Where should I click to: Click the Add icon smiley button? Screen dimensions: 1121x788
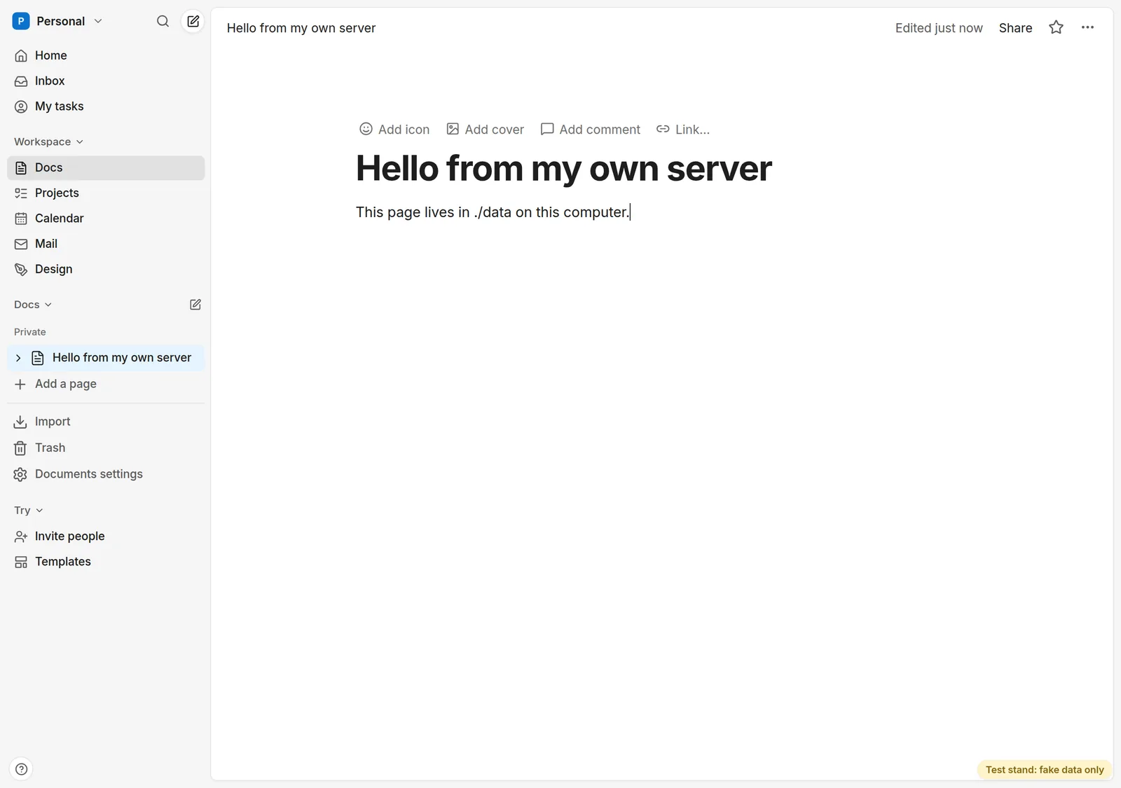point(394,130)
